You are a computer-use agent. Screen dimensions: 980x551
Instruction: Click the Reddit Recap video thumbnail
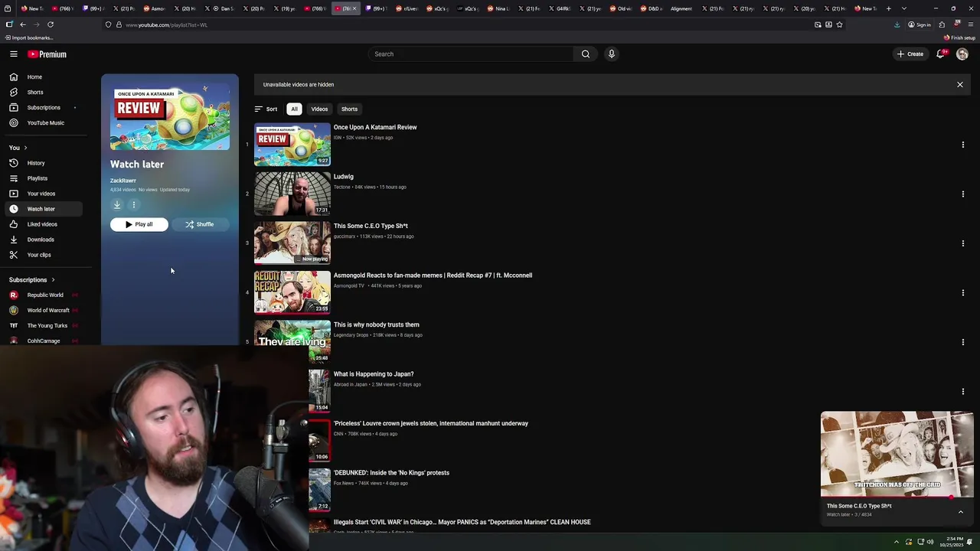tap(292, 292)
